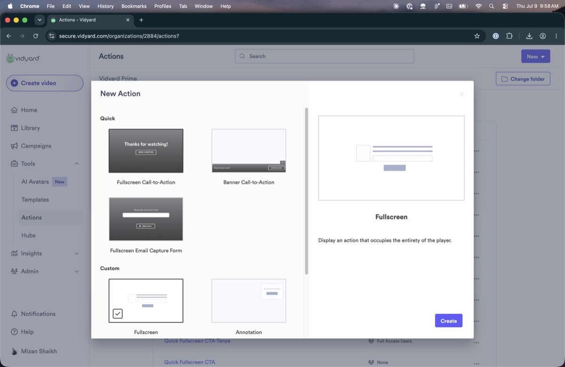Open the options menu for Quick Fullscreen CTA-Tanya
The height and width of the screenshot is (367, 565).
(476, 342)
